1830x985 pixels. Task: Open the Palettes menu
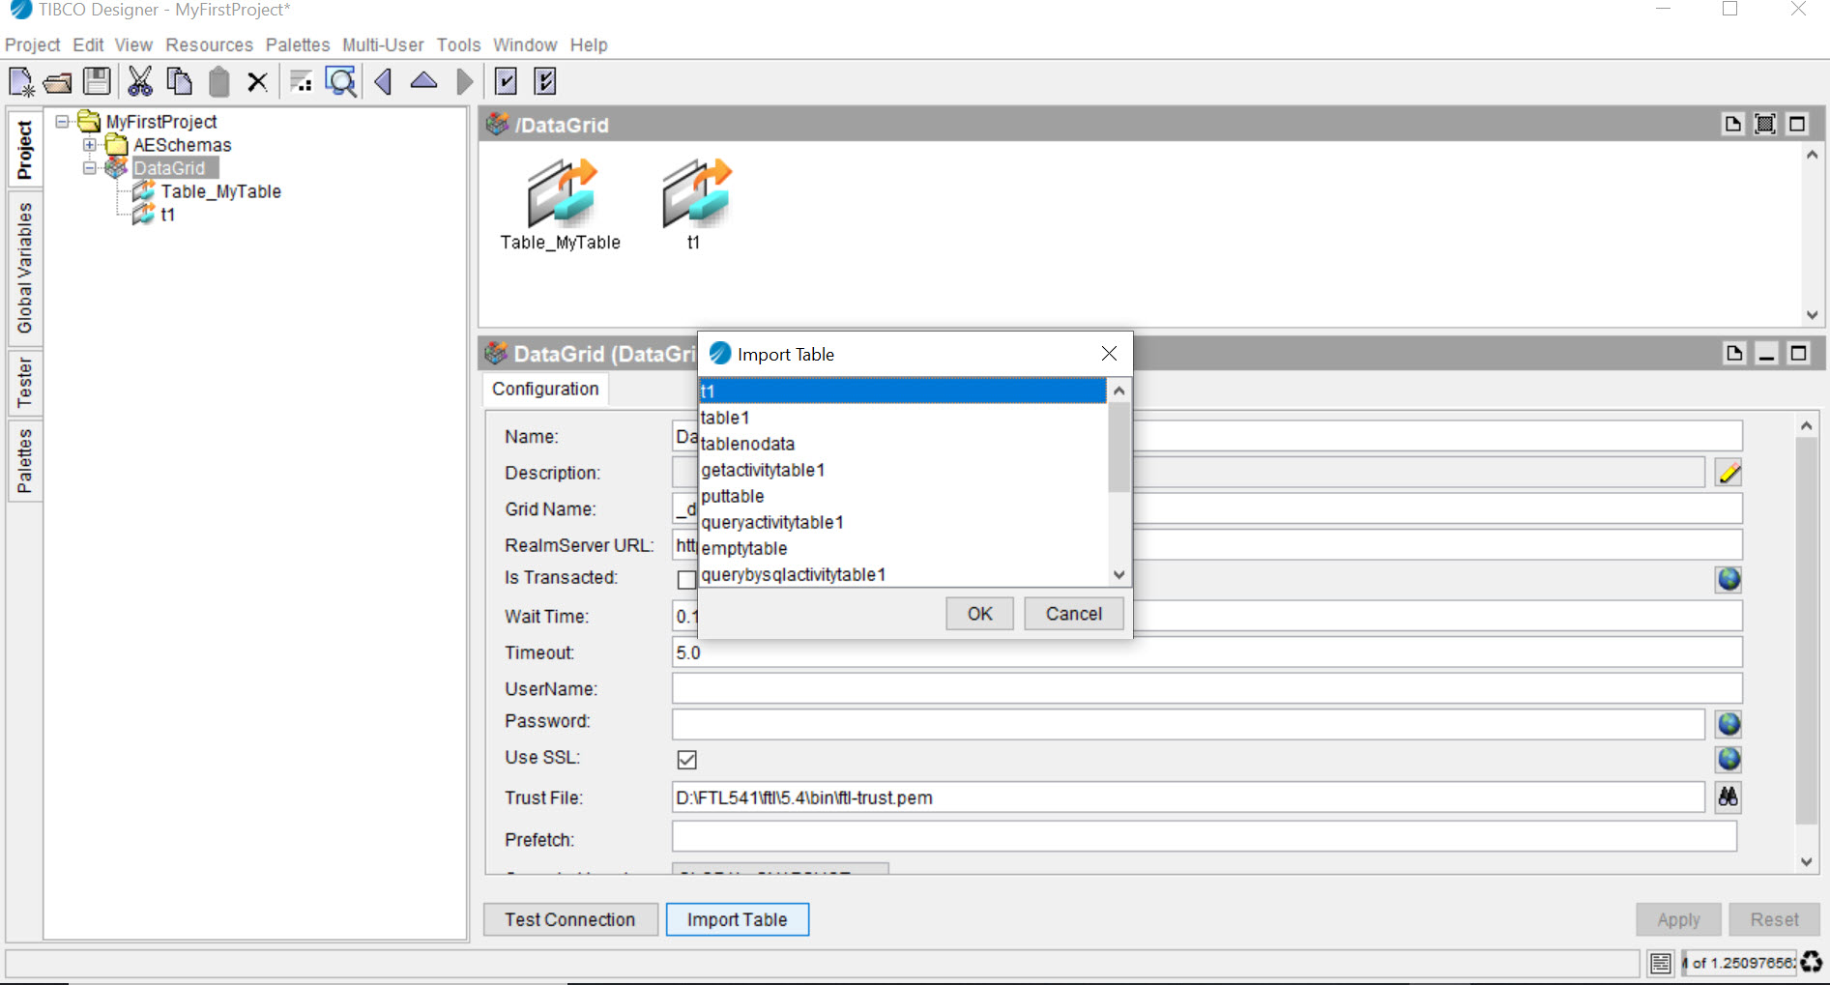[x=297, y=44]
